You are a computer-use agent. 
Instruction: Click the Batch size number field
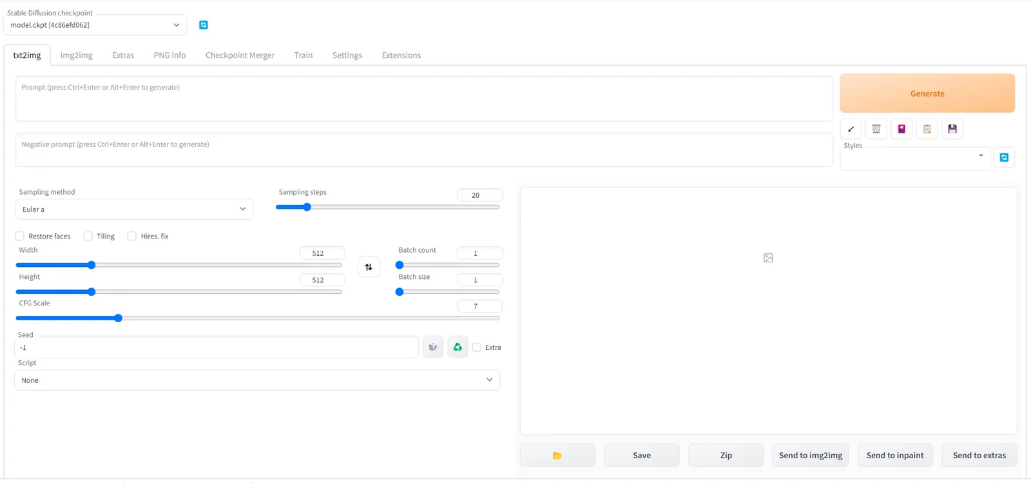click(479, 280)
